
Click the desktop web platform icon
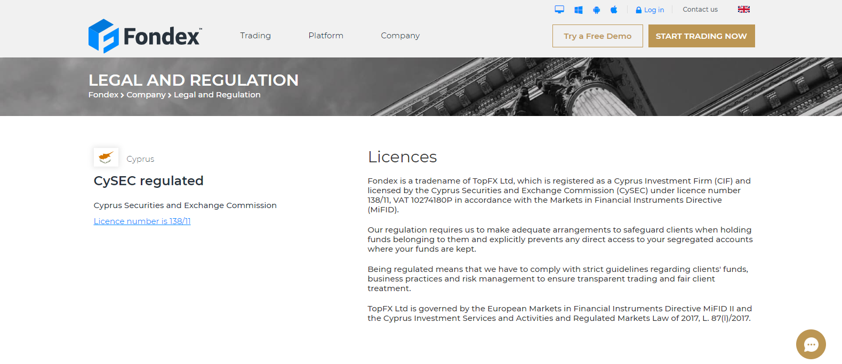pyautogui.click(x=559, y=10)
